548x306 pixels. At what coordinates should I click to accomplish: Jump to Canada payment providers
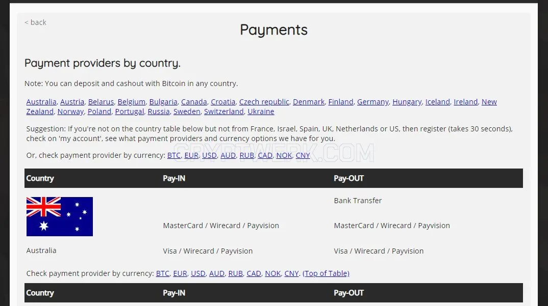coord(194,102)
